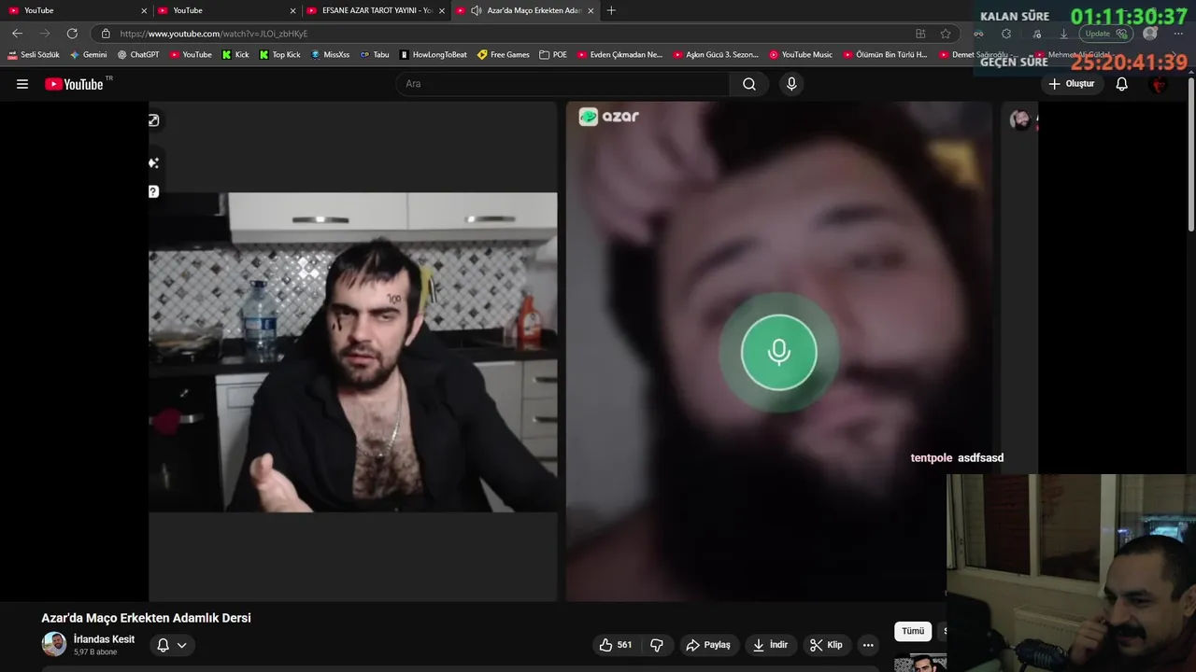Click the question mark icon in video

[x=153, y=191]
